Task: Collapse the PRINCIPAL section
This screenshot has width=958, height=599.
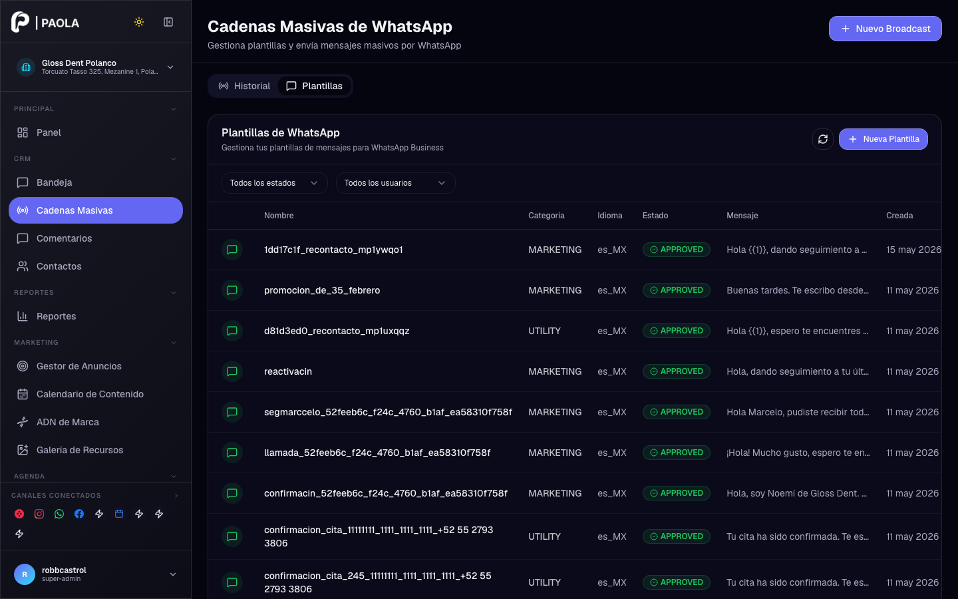Action: [174, 109]
